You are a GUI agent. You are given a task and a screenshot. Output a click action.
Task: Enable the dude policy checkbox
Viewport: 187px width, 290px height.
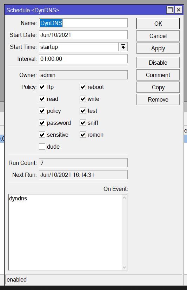click(x=42, y=147)
